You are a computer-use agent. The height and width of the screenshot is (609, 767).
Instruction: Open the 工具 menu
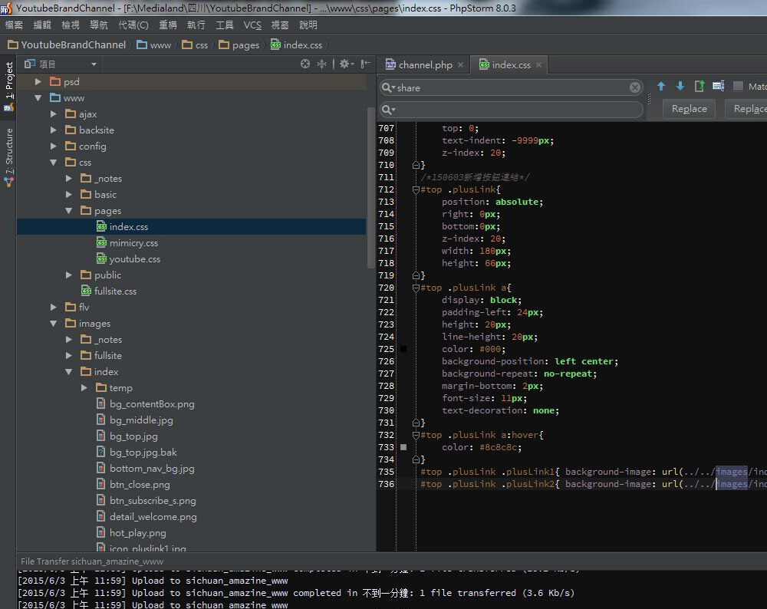pos(225,25)
